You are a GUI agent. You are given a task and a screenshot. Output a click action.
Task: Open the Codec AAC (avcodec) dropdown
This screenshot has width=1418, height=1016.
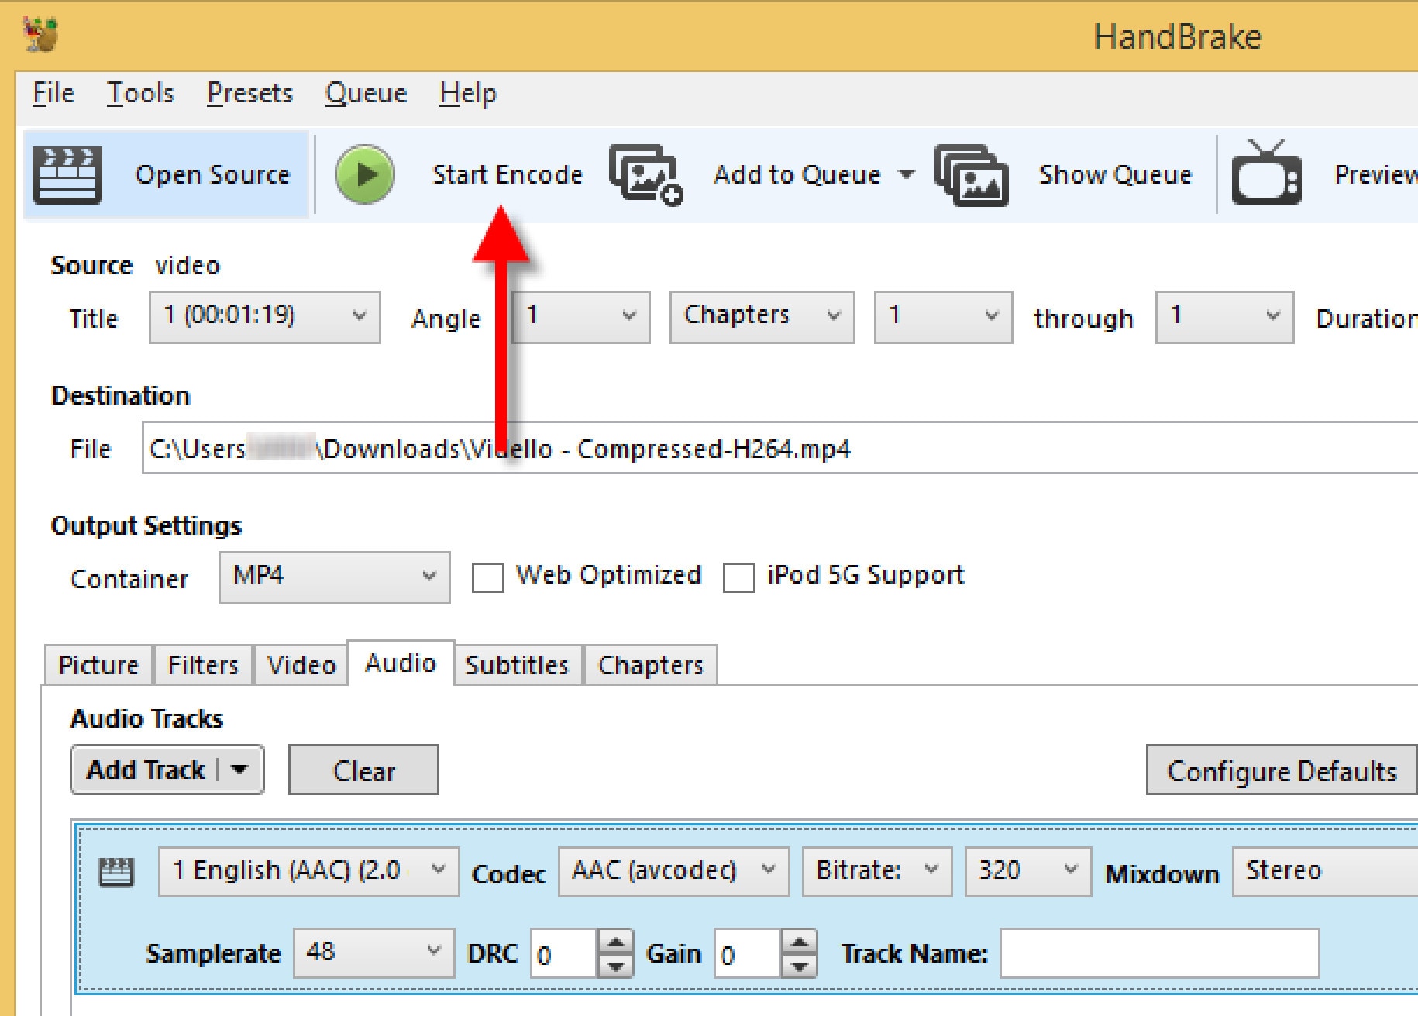[673, 872]
